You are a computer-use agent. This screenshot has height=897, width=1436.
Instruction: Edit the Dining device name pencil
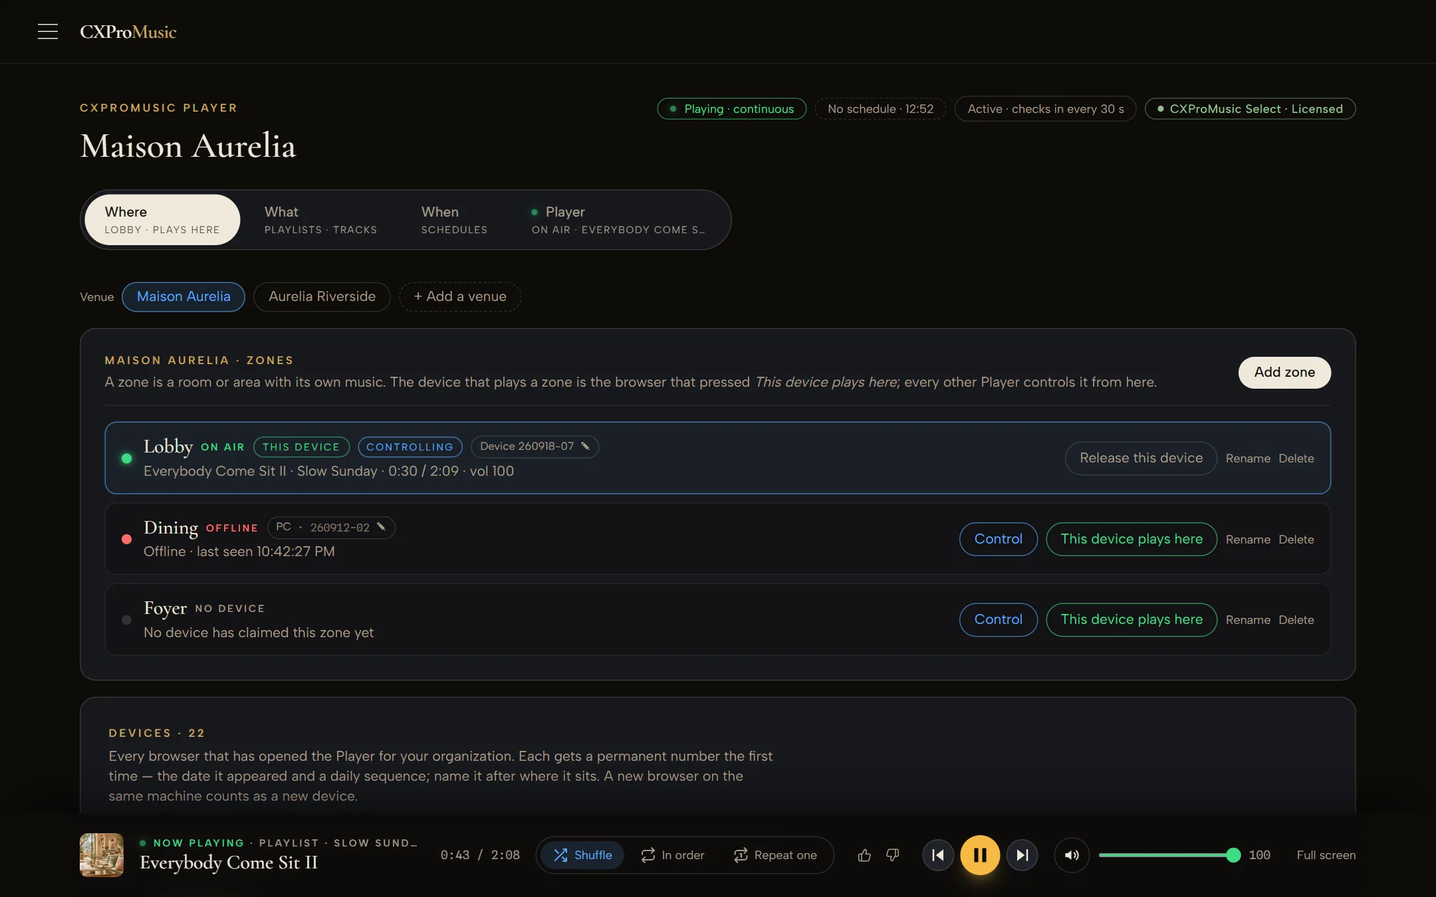tap(382, 527)
